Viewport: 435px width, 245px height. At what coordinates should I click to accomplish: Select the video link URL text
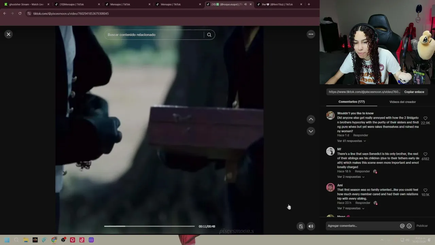tap(364, 92)
